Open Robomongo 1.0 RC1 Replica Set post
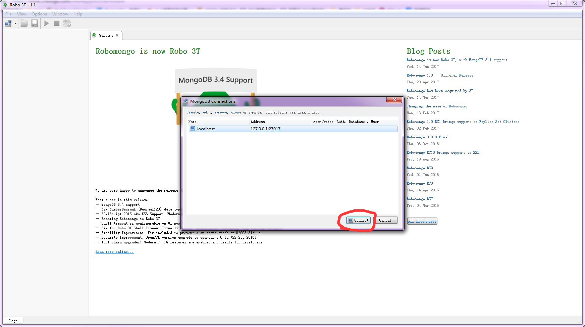The image size is (585, 327). click(463, 122)
